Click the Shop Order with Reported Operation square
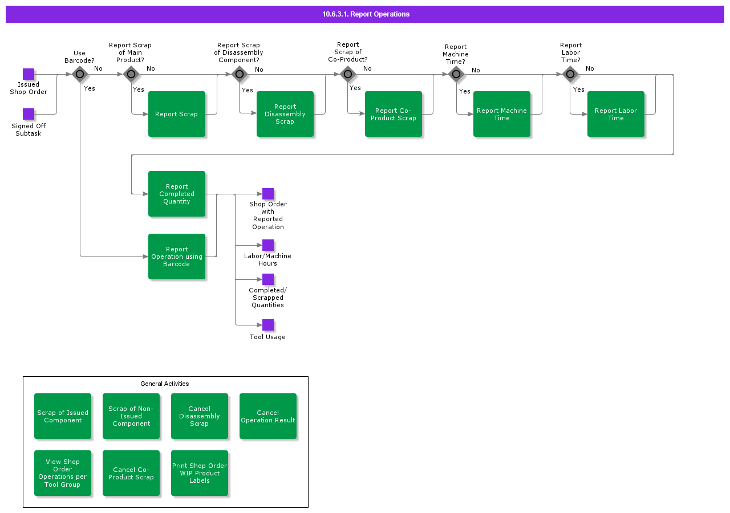 pyautogui.click(x=268, y=194)
